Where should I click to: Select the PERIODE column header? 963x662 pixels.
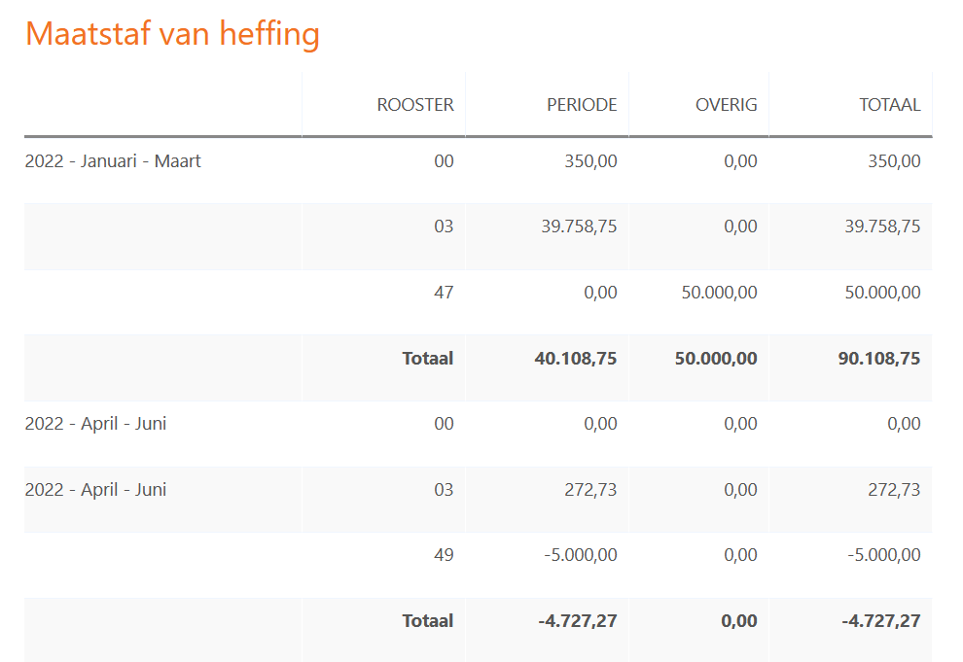coord(582,105)
